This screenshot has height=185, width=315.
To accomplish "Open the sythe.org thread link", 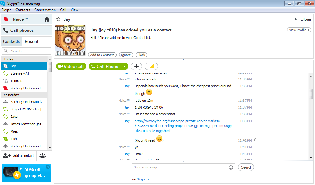I will pyautogui.click(x=183, y=126).
